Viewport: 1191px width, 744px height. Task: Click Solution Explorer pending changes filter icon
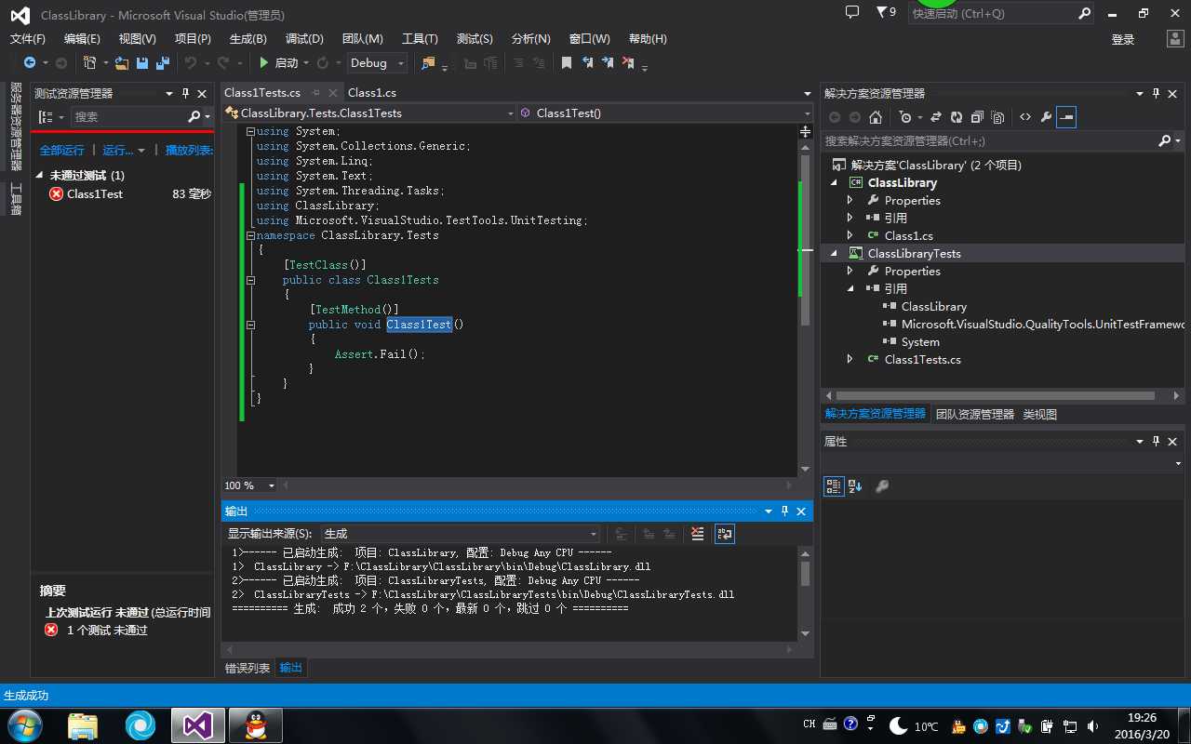tap(905, 117)
